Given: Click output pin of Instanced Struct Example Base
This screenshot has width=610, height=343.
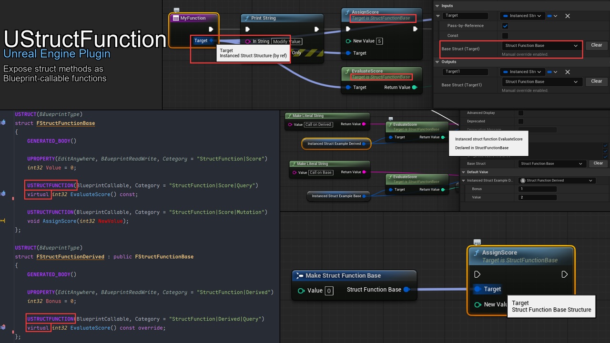Looking at the screenshot, I should (x=364, y=196).
